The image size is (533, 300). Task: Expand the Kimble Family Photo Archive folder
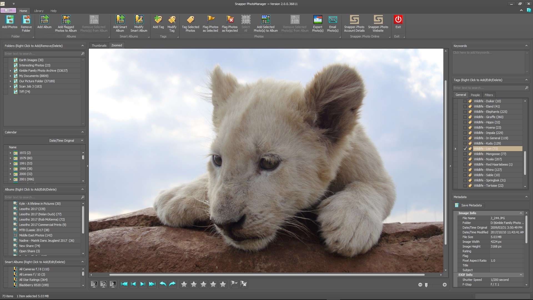pyautogui.click(x=11, y=71)
